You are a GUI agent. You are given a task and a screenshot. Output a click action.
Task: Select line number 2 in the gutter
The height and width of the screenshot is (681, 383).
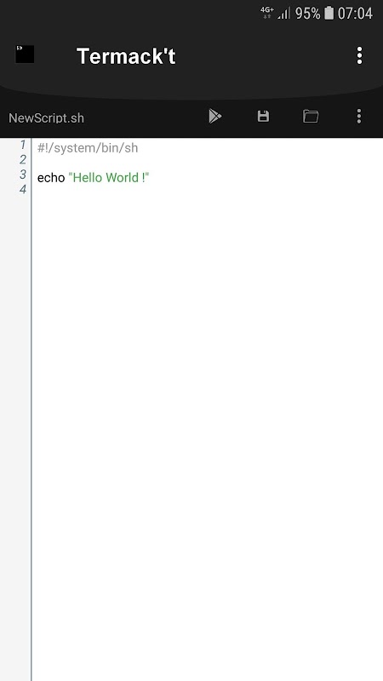23,160
